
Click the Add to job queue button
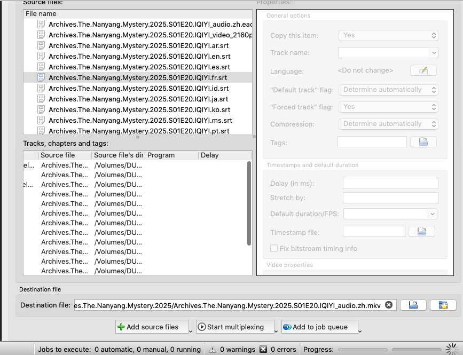(320, 327)
